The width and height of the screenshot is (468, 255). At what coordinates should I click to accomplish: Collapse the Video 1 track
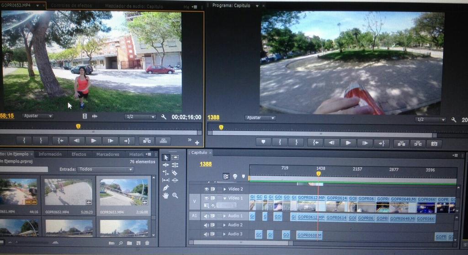click(225, 198)
